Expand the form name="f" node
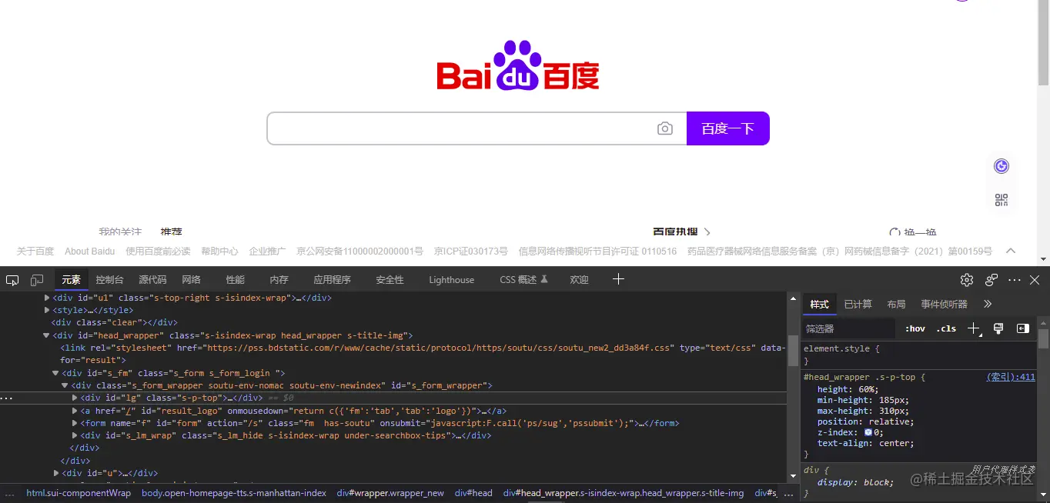 tap(75, 423)
